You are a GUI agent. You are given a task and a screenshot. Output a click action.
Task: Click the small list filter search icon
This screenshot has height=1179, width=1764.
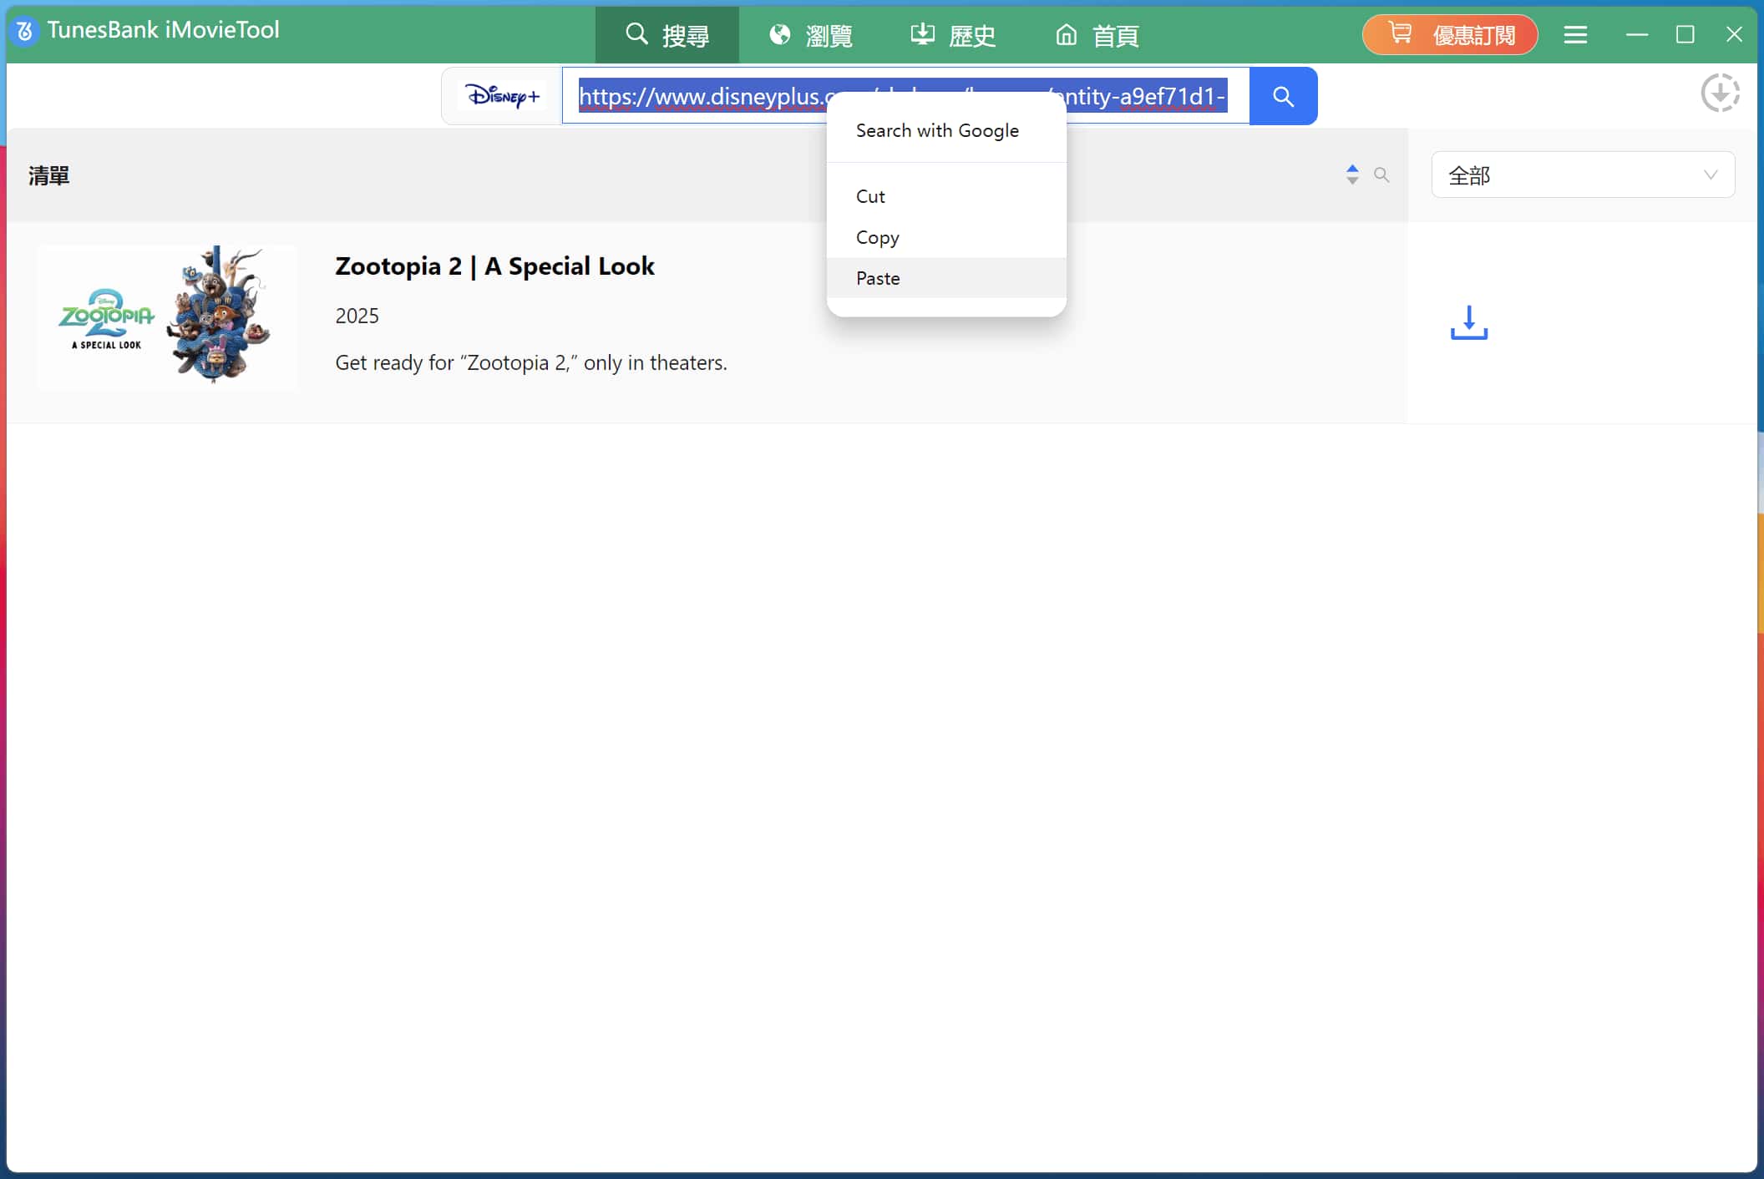point(1381,175)
